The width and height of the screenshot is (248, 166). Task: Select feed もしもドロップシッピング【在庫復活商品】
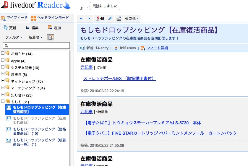(37, 110)
